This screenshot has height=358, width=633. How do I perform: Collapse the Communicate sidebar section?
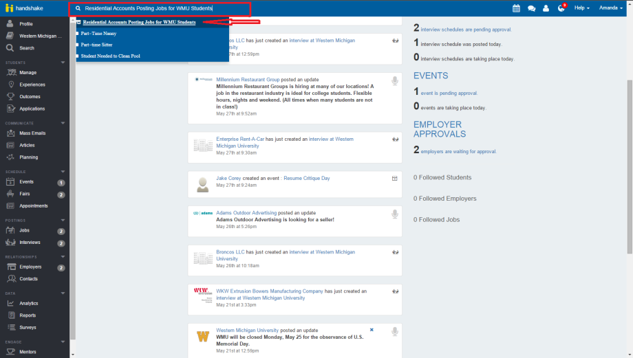click(x=63, y=123)
